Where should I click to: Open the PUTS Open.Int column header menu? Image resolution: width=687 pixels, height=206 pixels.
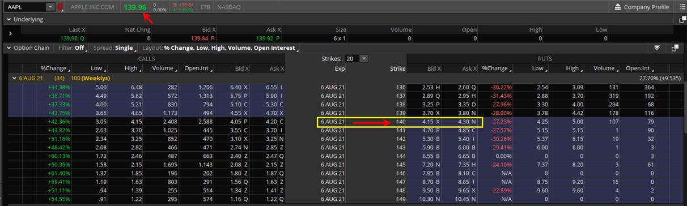[x=639, y=68]
